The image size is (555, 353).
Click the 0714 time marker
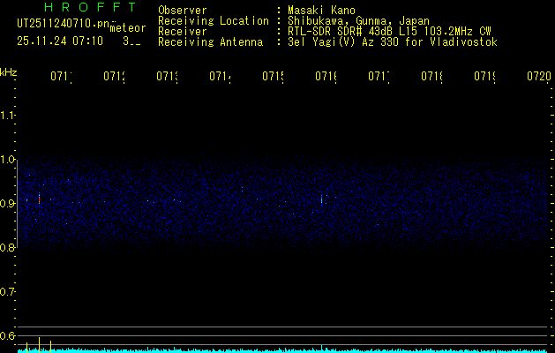click(220, 77)
